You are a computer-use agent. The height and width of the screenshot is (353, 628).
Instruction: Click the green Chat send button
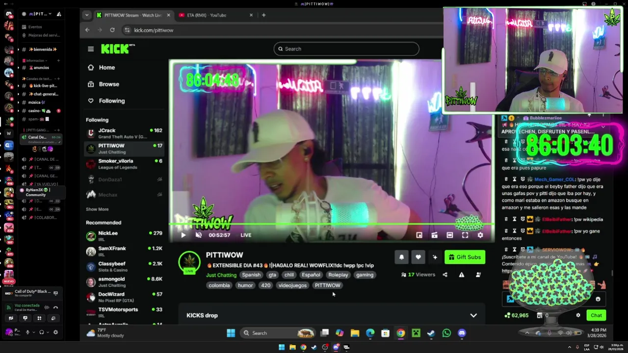click(x=596, y=315)
